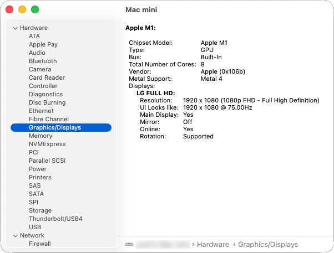The image size is (334, 253).
Task: Zoom the window with the green button
Action: 35,9
